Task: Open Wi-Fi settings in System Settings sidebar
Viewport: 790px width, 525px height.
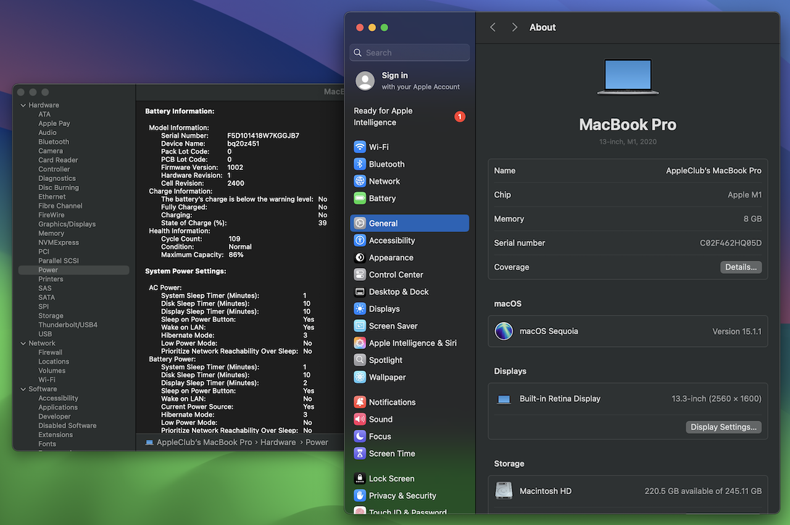Action: [x=409, y=147]
